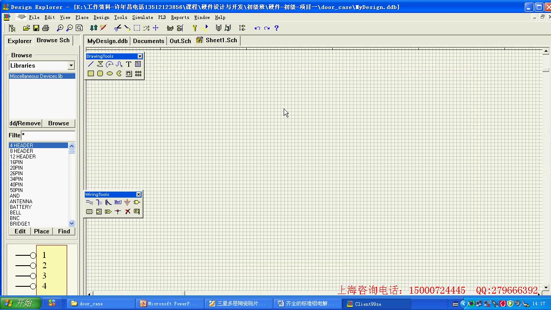The image size is (551, 310).
Task: Select the Place Image tool
Action: (x=129, y=73)
